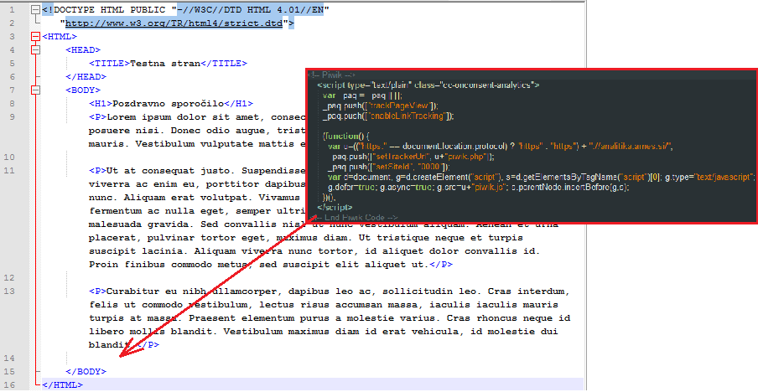Click the opening <TITLE> tag
The height and width of the screenshot is (392, 758).
click(110, 64)
